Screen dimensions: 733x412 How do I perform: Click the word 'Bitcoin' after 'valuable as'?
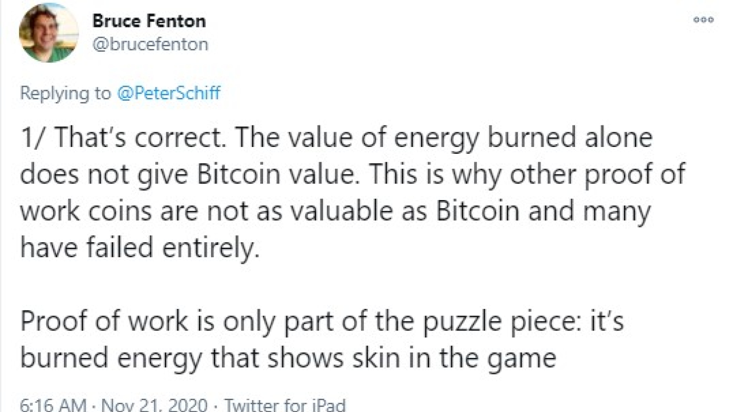tap(478, 211)
